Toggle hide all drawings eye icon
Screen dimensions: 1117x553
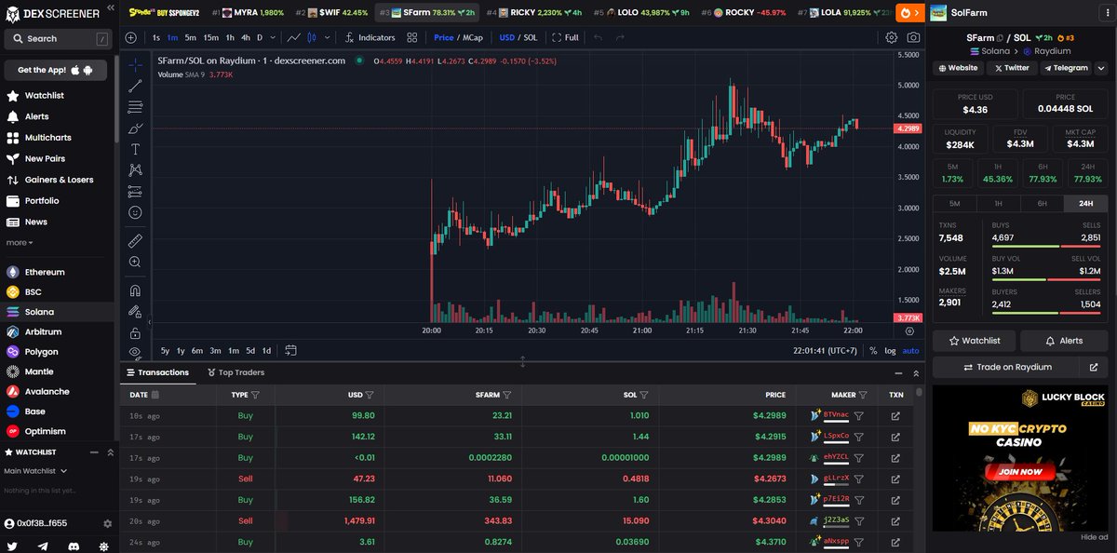(x=136, y=352)
